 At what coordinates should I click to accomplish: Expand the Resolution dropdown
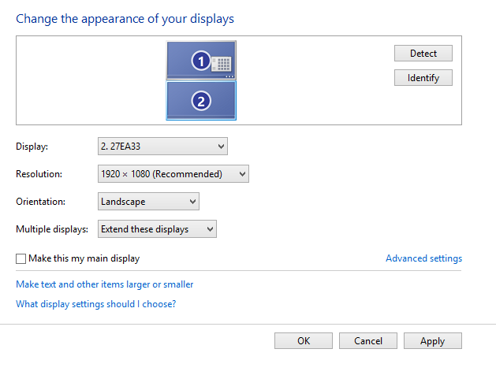pos(173,173)
